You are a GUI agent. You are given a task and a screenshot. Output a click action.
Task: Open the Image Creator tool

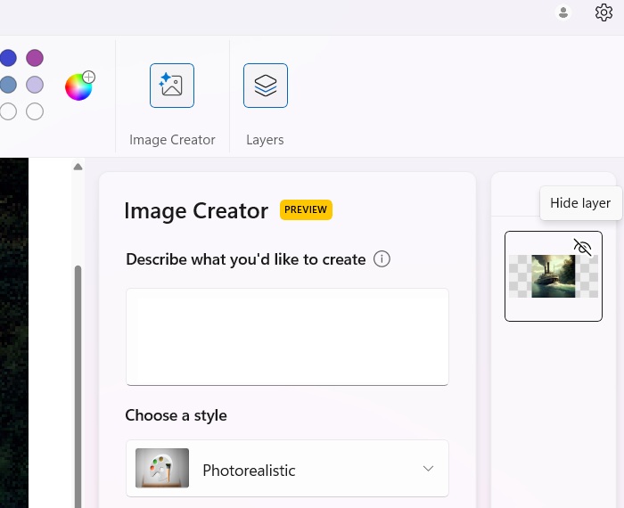tap(172, 86)
